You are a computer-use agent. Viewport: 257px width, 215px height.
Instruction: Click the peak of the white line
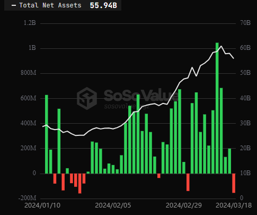tap(221, 46)
